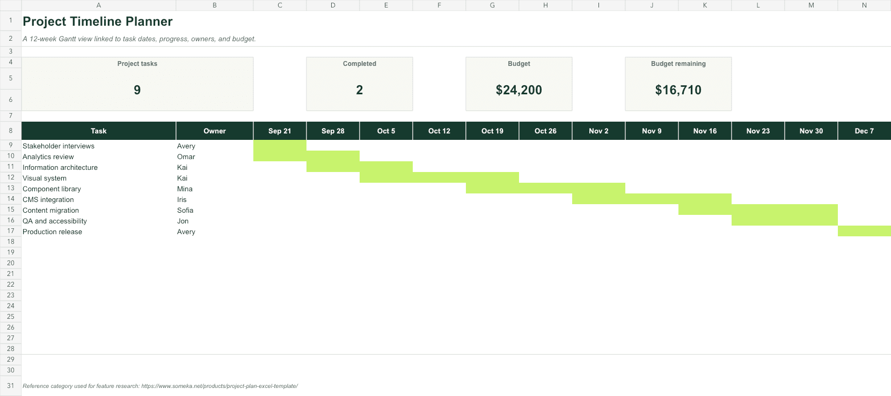Select the Nov 16 week header

click(705, 131)
